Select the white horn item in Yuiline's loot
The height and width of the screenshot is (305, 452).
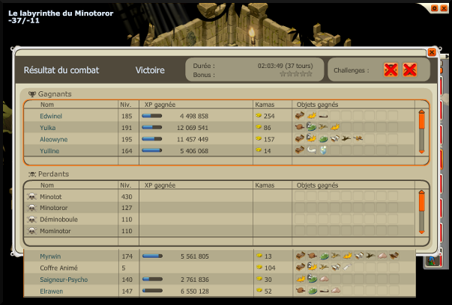pos(311,150)
